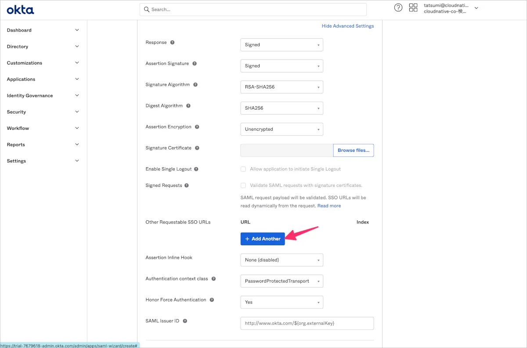Open the apps grid icon in header
The image size is (527, 348).
[413, 8]
